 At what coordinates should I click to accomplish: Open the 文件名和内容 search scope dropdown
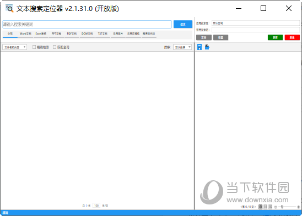click(x=14, y=47)
